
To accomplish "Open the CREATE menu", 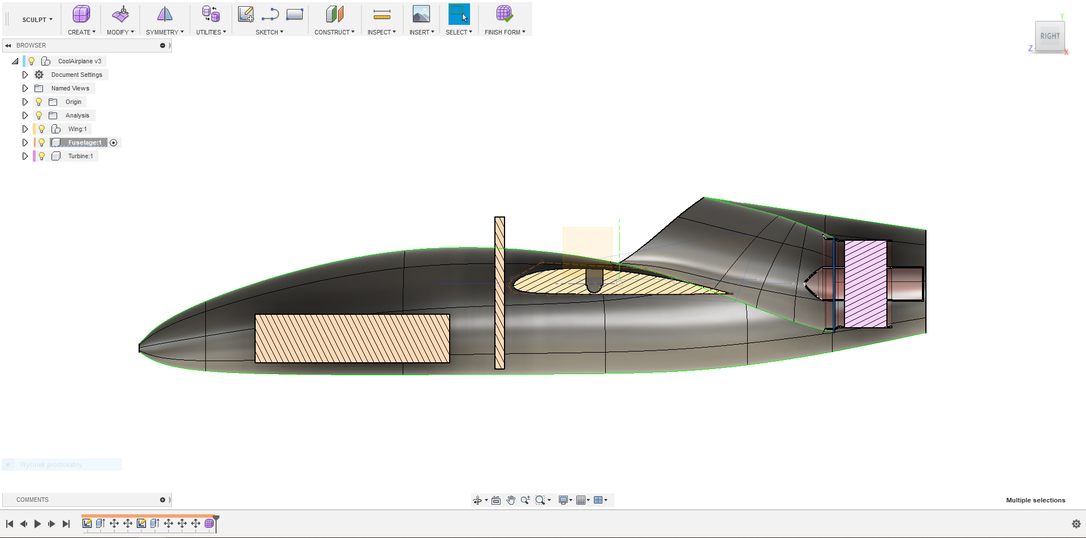I will 81,32.
